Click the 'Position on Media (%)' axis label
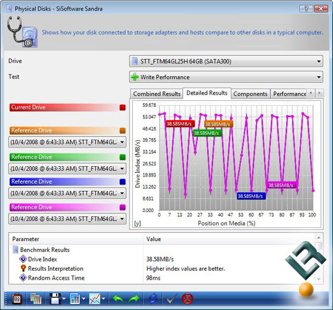Viewport: 333px width, 310px height. [x=226, y=223]
